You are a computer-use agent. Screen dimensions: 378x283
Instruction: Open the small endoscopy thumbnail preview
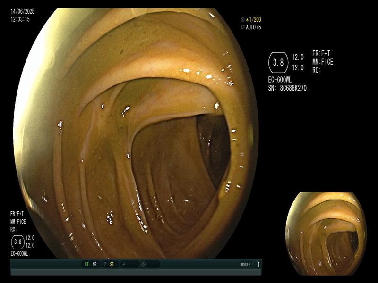click(326, 234)
